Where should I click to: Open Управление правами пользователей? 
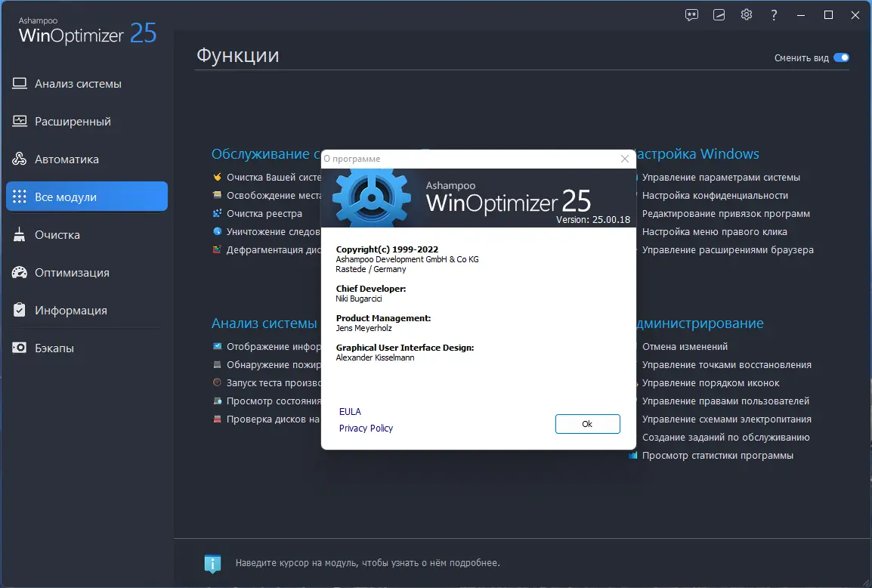725,401
